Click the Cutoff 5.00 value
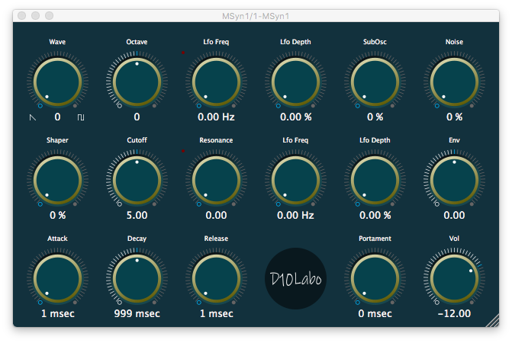The image size is (512, 343). coord(137,216)
